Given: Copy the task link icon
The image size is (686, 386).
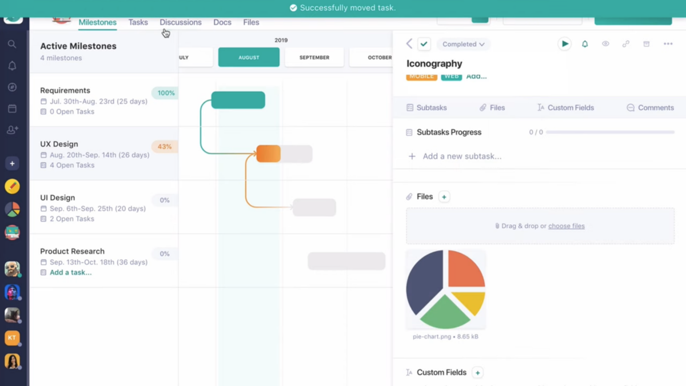Looking at the screenshot, I should click(x=626, y=44).
